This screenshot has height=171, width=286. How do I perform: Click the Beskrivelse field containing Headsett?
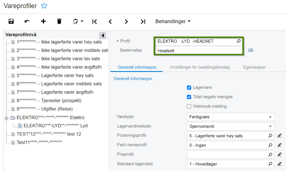(x=199, y=51)
